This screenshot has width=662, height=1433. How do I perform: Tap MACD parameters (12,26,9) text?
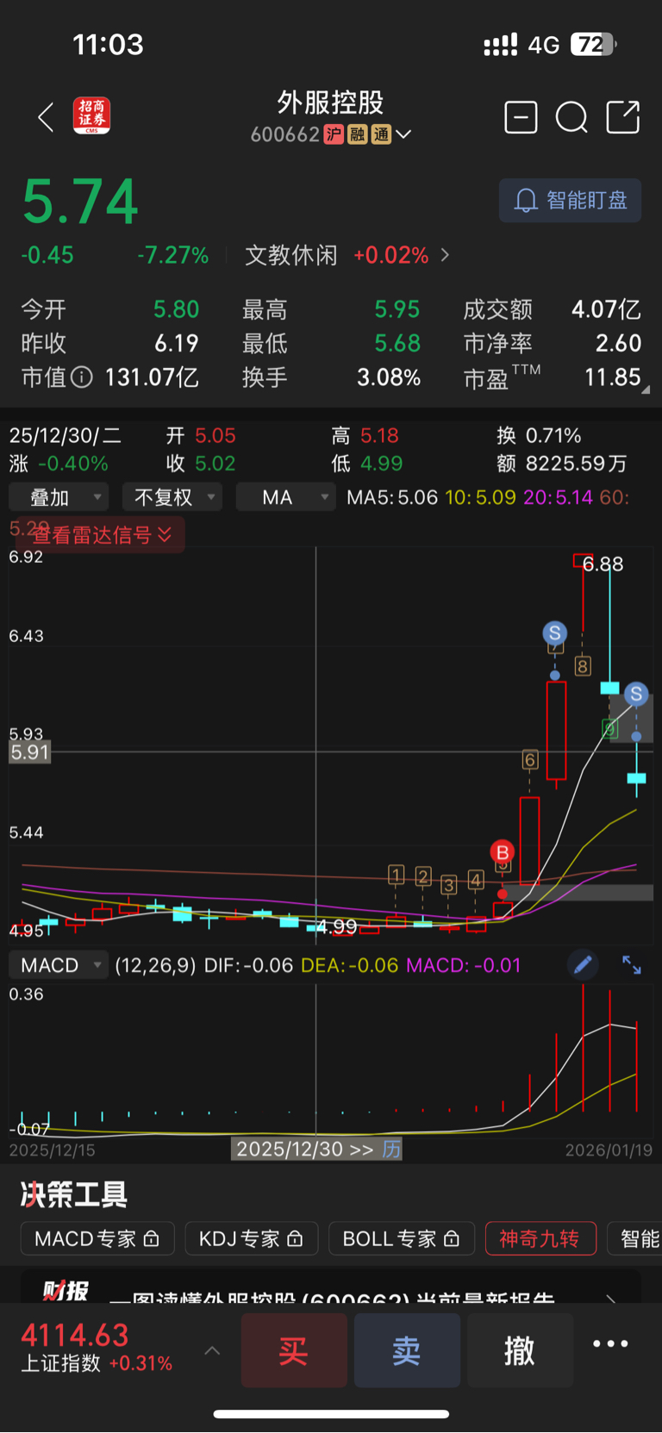(x=155, y=965)
